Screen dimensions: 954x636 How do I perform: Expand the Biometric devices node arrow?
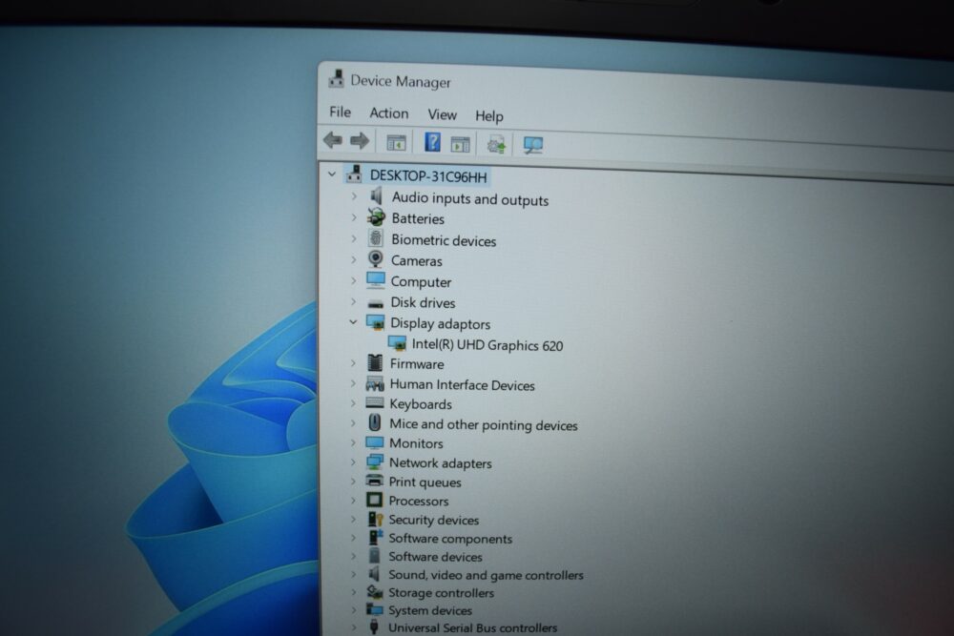click(354, 238)
